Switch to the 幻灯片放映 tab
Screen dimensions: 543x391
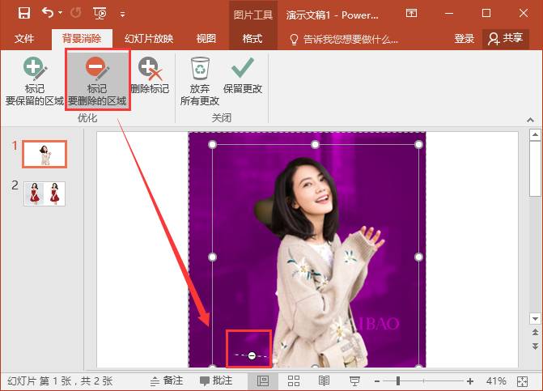coord(149,38)
